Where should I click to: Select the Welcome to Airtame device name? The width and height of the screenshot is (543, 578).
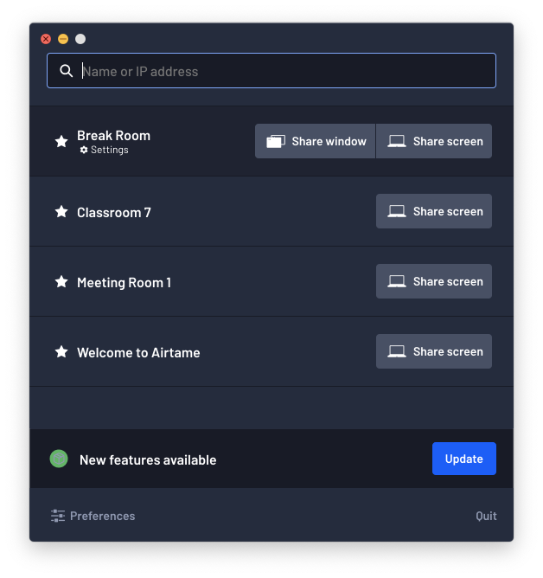138,353
